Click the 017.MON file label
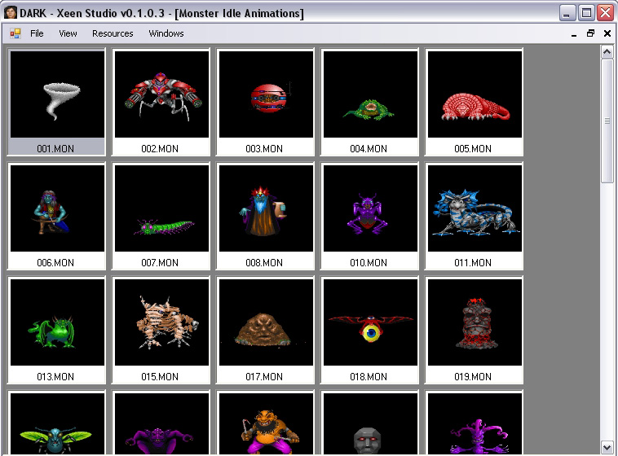This screenshot has width=618, height=456. (x=264, y=377)
